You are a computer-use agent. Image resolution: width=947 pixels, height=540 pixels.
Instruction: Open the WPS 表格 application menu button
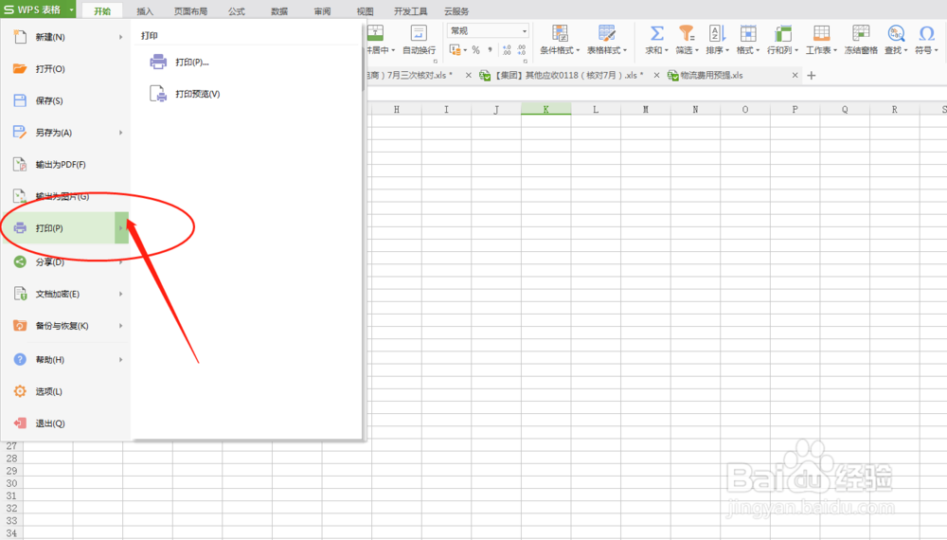[38, 9]
